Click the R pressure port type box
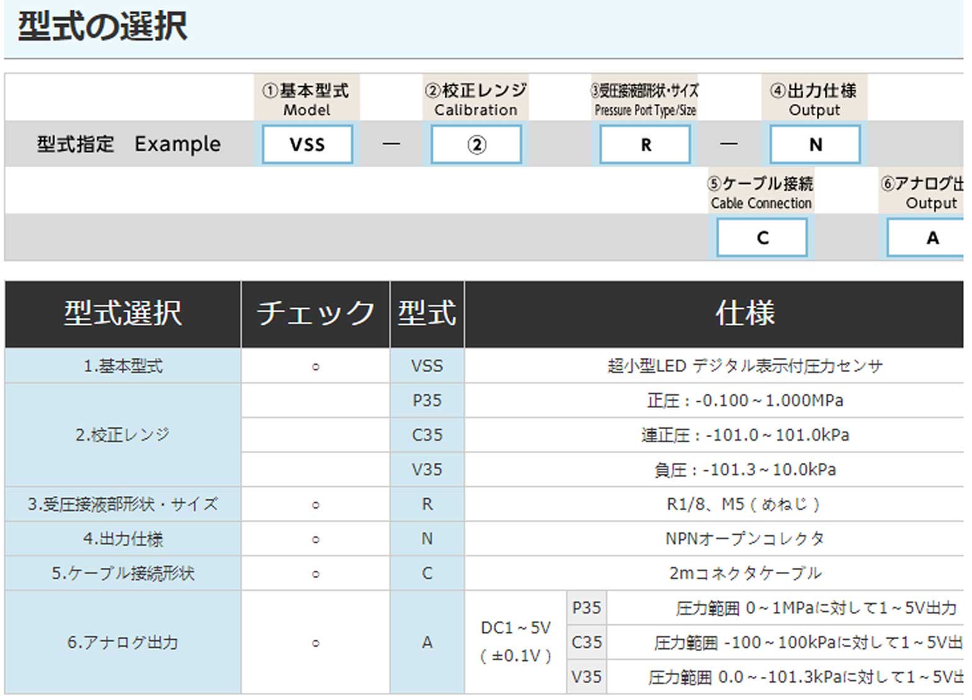 click(x=645, y=145)
